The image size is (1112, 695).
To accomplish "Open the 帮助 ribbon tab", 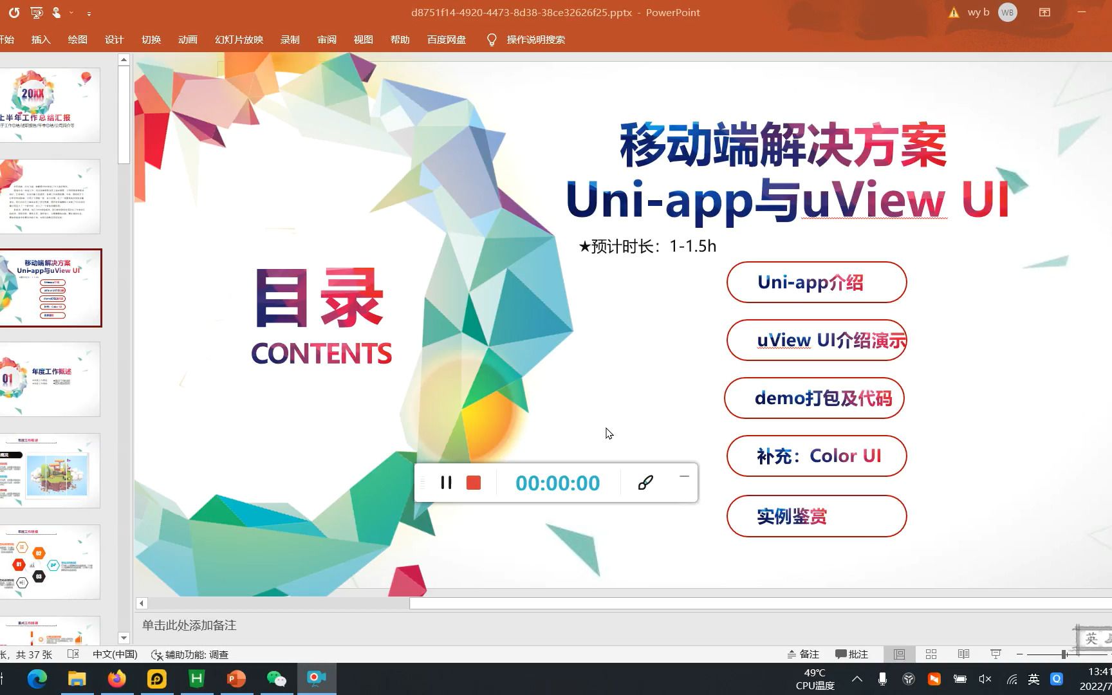I will tap(400, 40).
